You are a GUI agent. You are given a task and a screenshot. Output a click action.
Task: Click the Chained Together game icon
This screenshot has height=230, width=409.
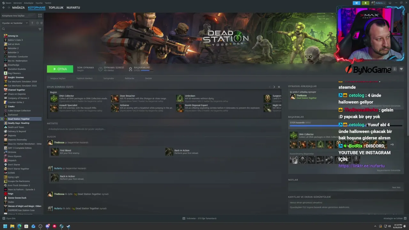coord(5,90)
